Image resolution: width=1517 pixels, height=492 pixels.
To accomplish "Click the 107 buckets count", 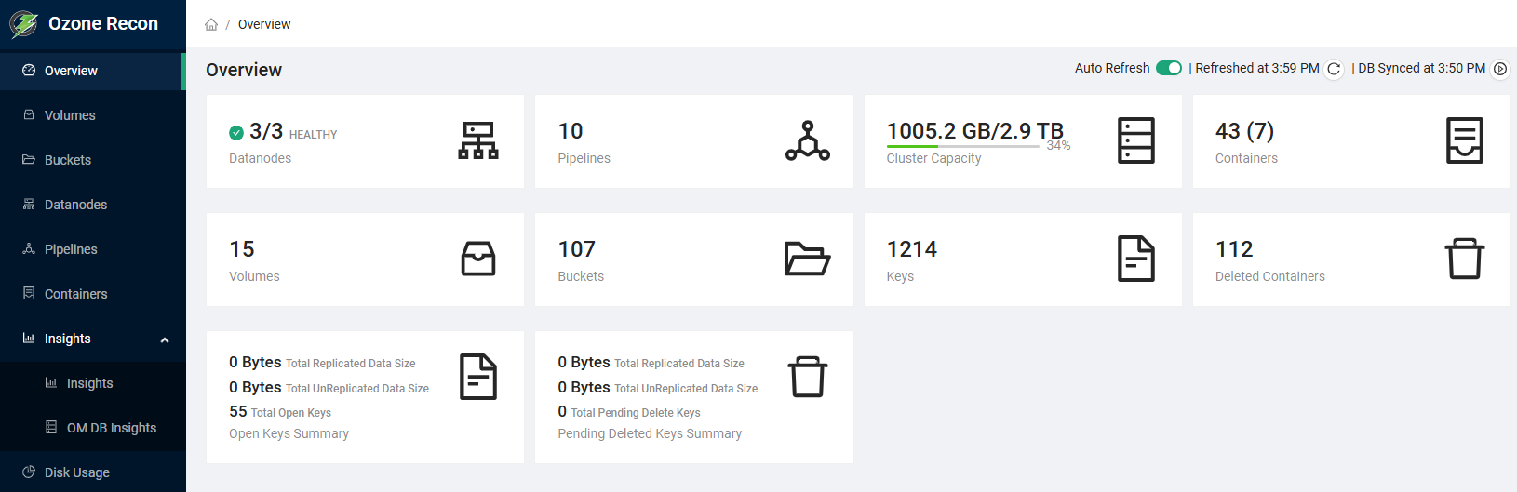I will coord(577,249).
